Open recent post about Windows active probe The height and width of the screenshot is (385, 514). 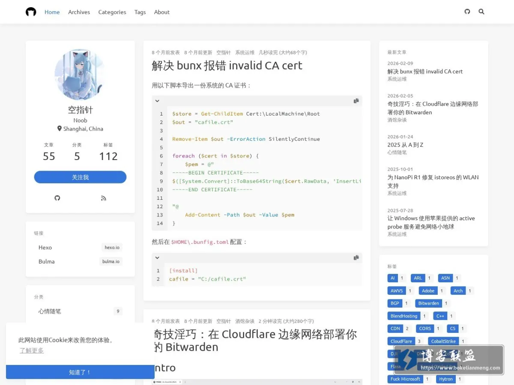coord(431,222)
